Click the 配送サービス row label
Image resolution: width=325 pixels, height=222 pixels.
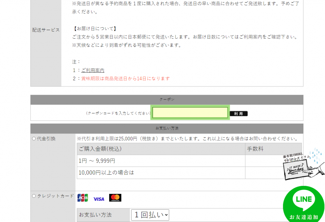pyautogui.click(x=46, y=30)
